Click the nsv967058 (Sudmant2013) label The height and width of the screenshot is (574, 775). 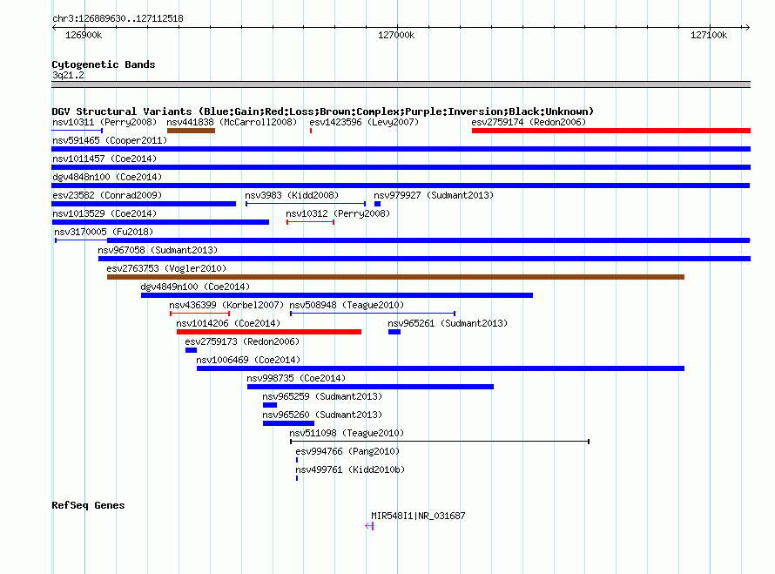coord(158,250)
